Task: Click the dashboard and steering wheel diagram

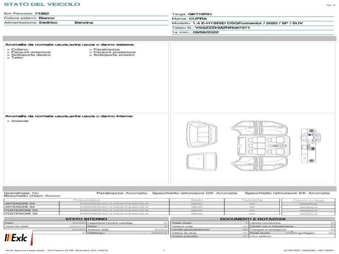Action: pos(311,146)
